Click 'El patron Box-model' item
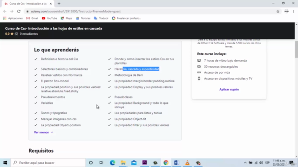This screenshot has width=298, height=167. tap(55, 81)
